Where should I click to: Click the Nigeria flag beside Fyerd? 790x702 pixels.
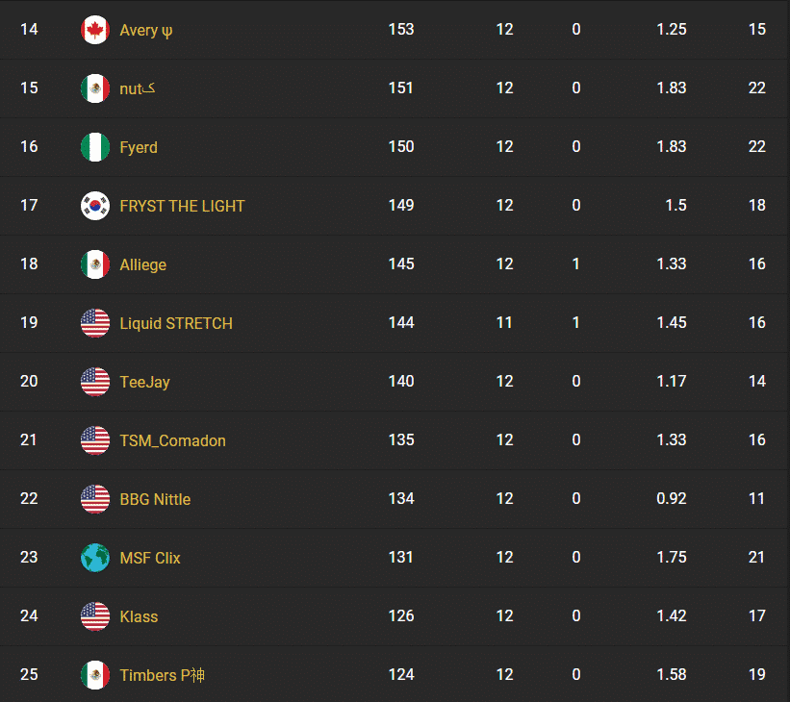coord(95,147)
